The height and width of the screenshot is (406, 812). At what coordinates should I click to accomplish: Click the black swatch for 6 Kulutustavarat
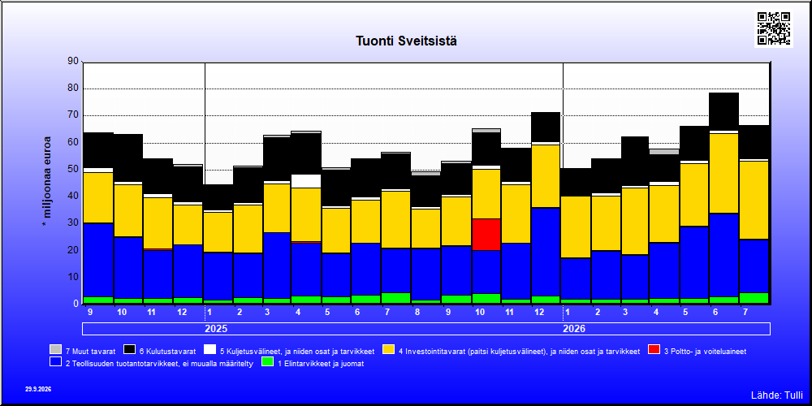tap(129, 350)
